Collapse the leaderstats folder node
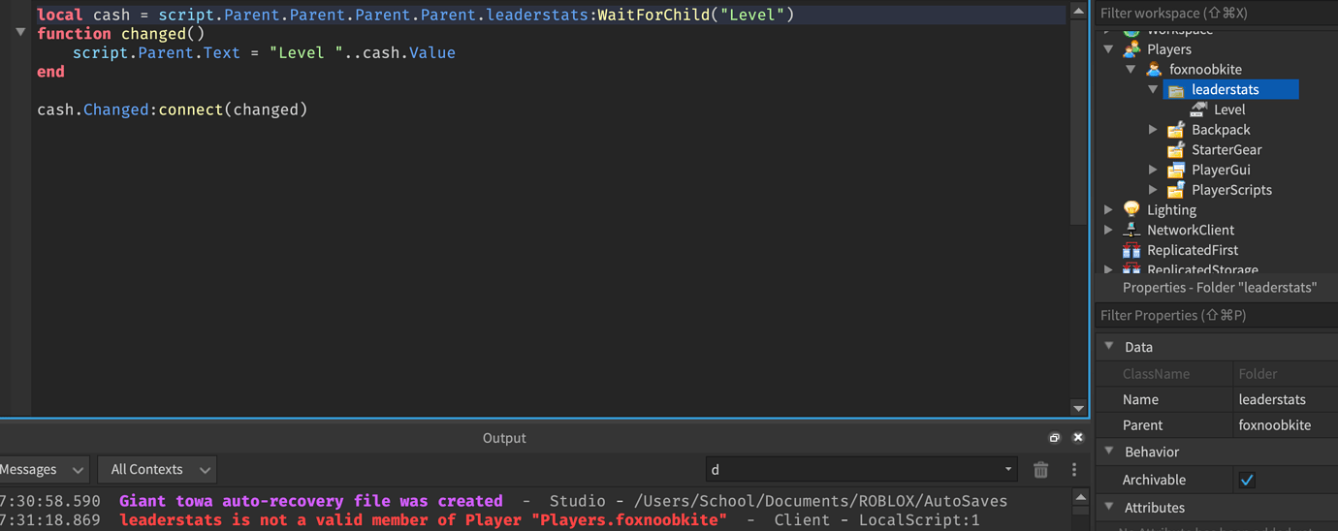1338x531 pixels. 1154,89
